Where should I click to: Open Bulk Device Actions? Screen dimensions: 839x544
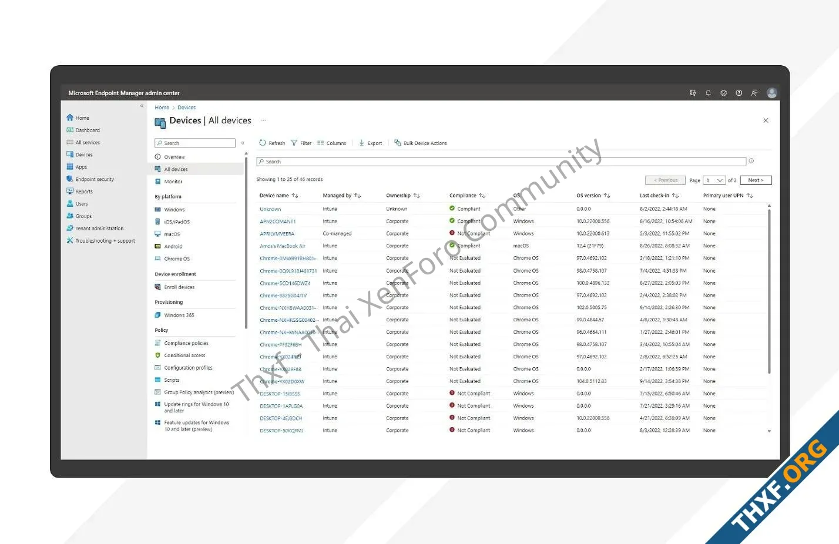[421, 143]
